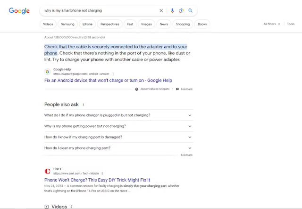Select the Iphone filter chip

(x=87, y=24)
